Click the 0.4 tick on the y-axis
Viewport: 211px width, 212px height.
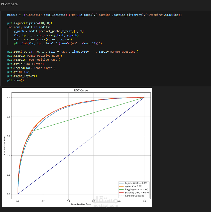coord(8,155)
